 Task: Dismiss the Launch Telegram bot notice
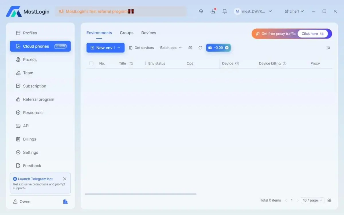65,179
